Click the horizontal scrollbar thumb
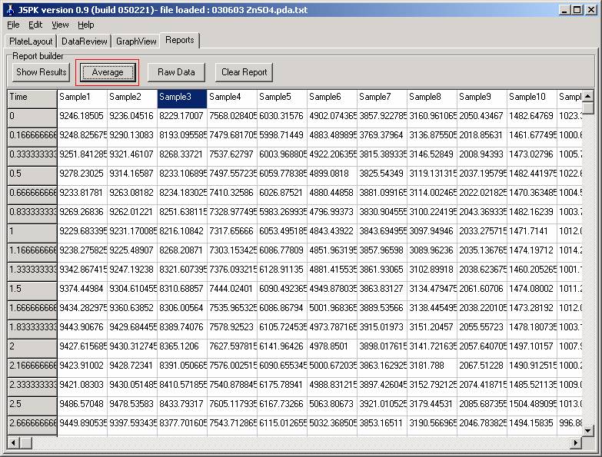 click(25, 443)
